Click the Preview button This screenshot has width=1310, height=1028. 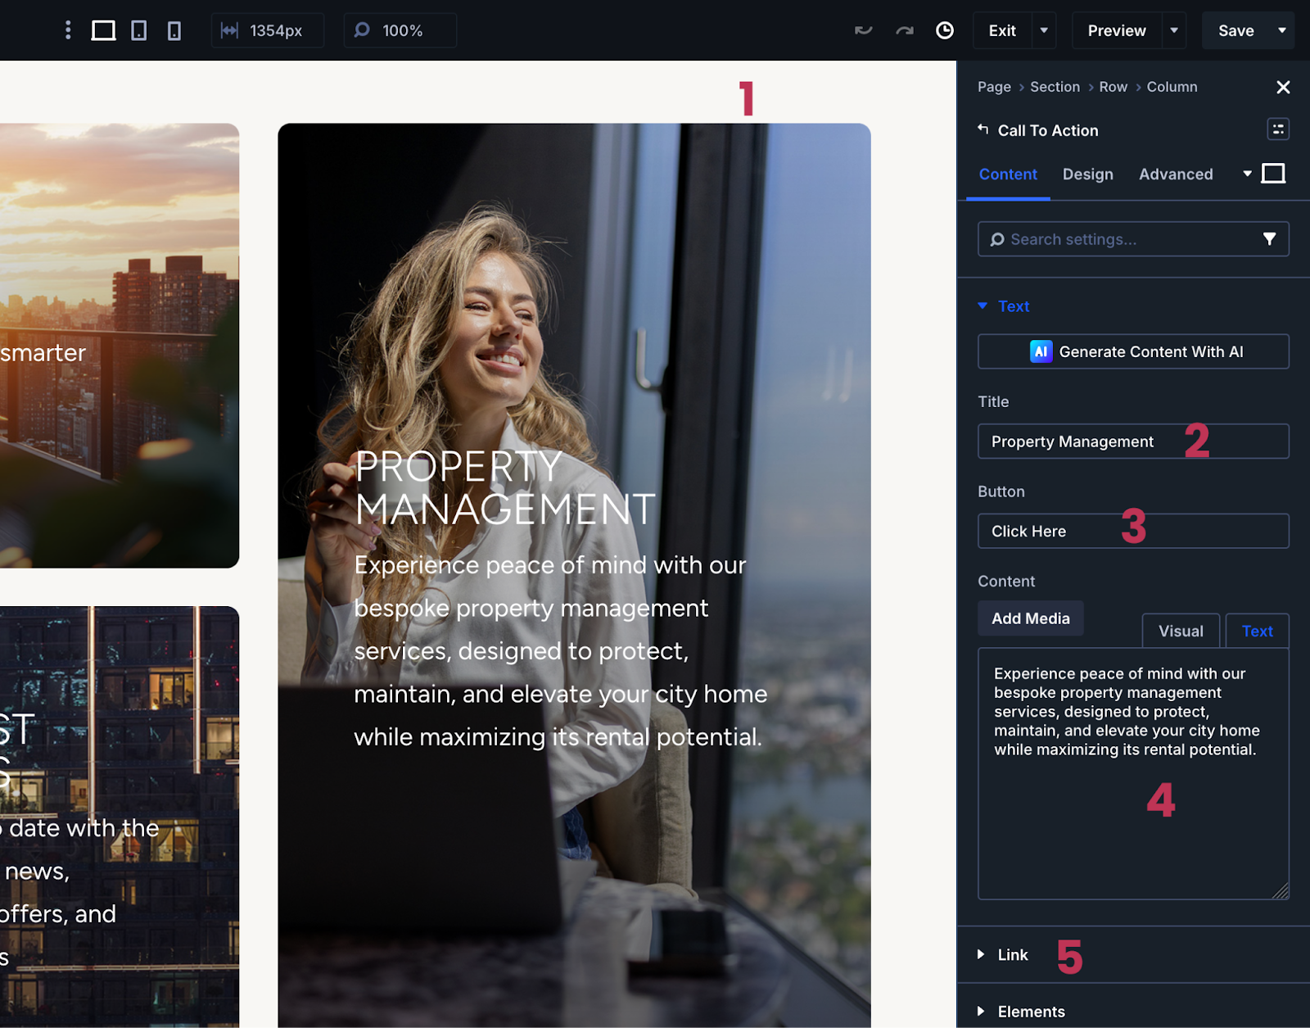[1117, 30]
